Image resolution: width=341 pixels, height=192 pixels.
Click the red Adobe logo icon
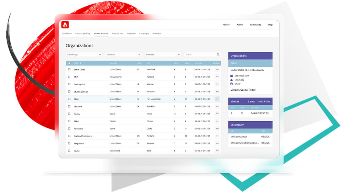tap(65, 25)
